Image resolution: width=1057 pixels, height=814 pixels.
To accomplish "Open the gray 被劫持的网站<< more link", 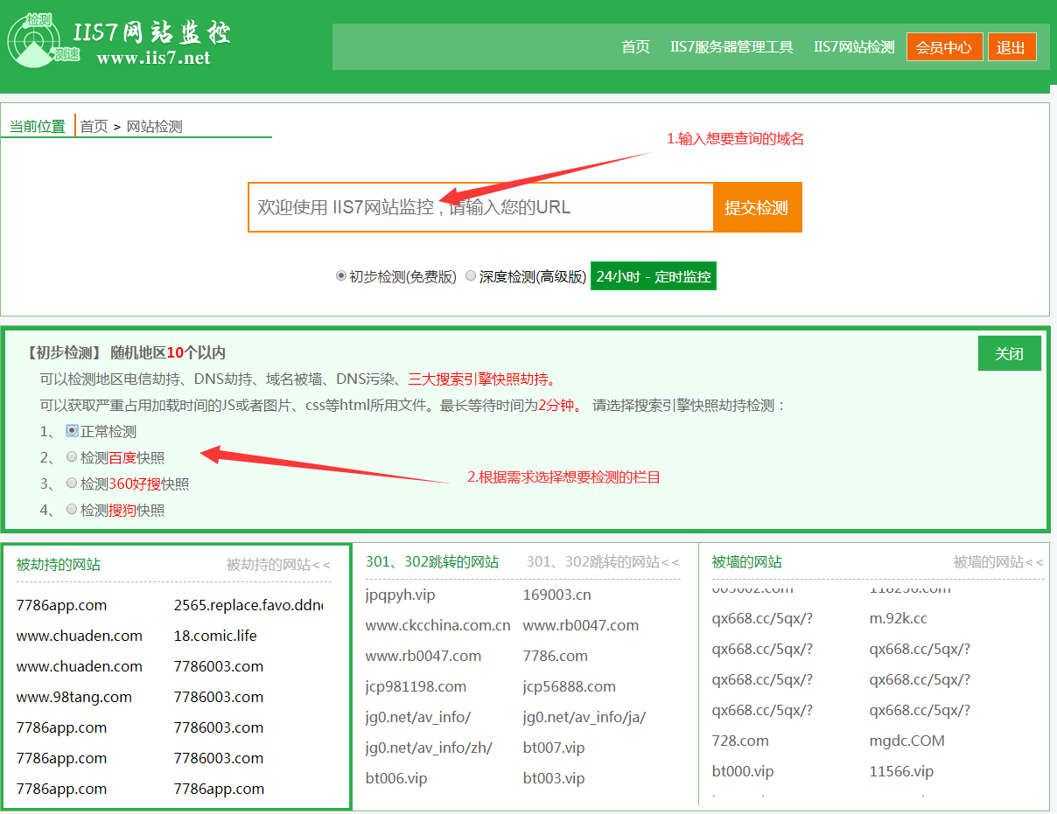I will (x=278, y=565).
